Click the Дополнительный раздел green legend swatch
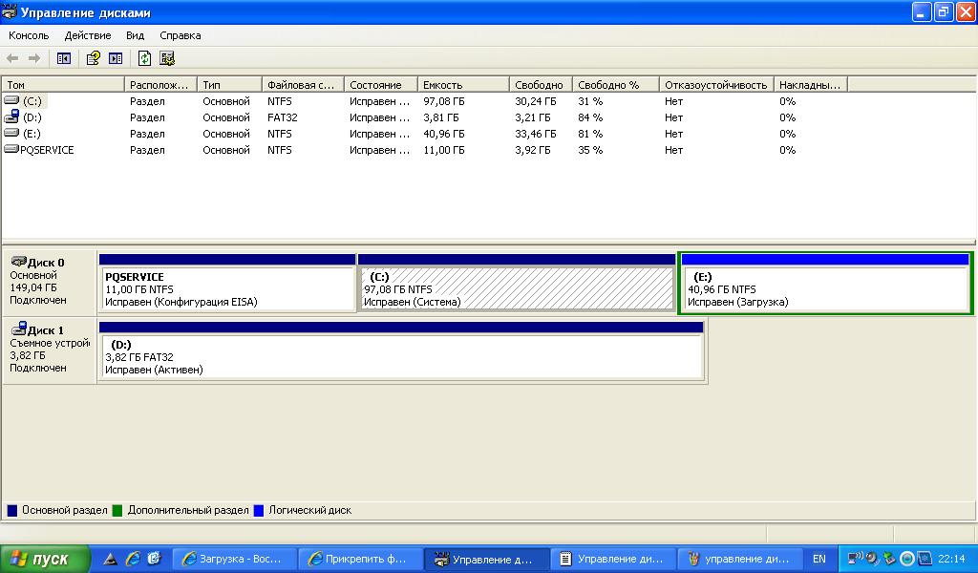978x573 pixels. (117, 510)
